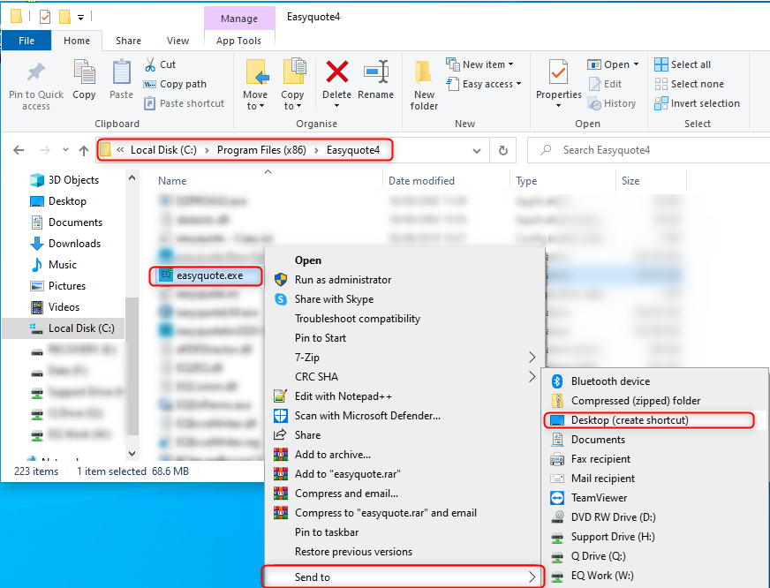Click the Search Easyquote4 field
The height and width of the screenshot is (588, 770).
tap(648, 150)
